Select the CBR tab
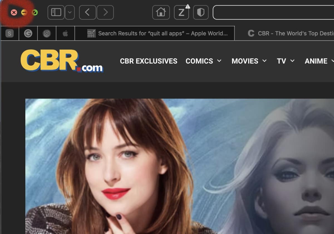Screen dimensions: 334x234 click(x=289, y=34)
